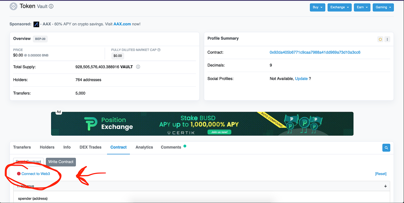This screenshot has height=203, width=404.
Task: Click the red Connect to Web3 status dot
Action: pos(19,174)
